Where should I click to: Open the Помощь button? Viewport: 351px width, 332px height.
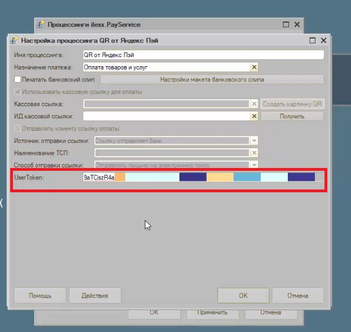coord(40,296)
